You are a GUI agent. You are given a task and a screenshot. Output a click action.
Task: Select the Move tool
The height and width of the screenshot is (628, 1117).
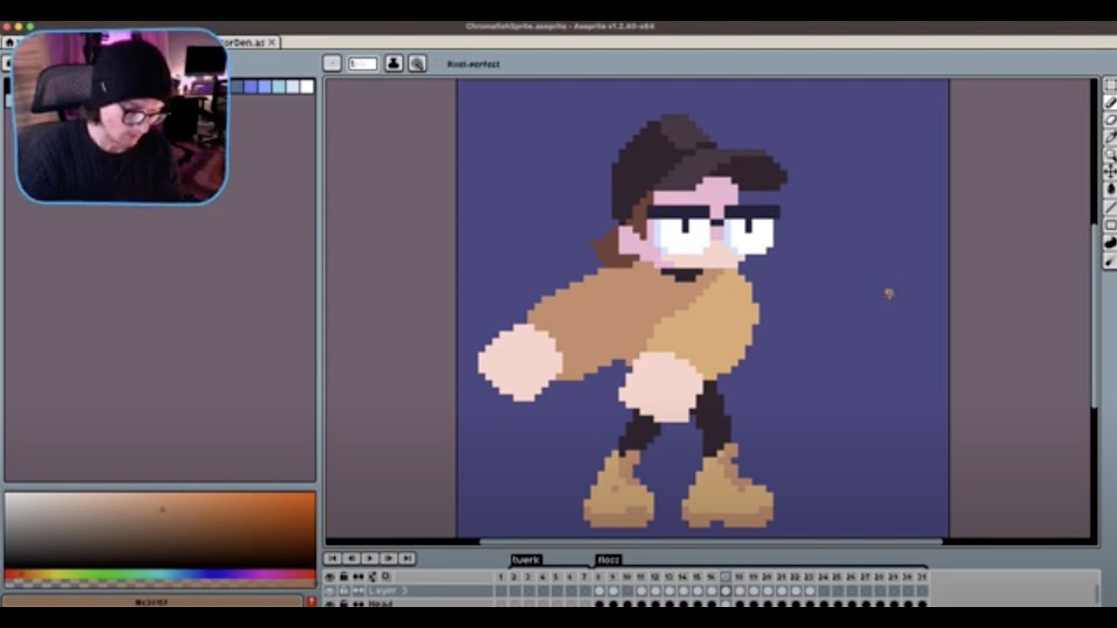(1110, 172)
